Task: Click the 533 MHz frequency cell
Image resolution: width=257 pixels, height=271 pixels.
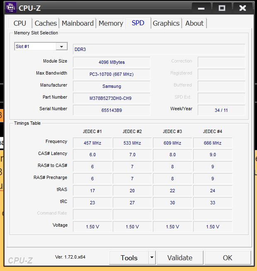Action: (x=132, y=143)
